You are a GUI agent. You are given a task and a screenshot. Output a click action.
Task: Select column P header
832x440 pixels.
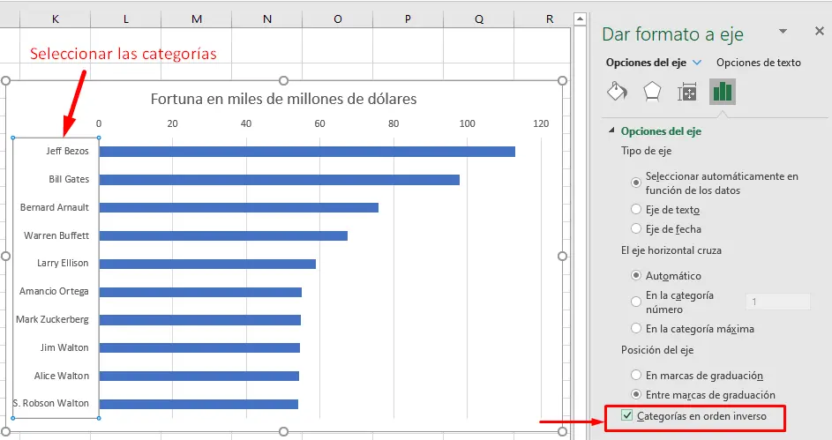click(408, 19)
